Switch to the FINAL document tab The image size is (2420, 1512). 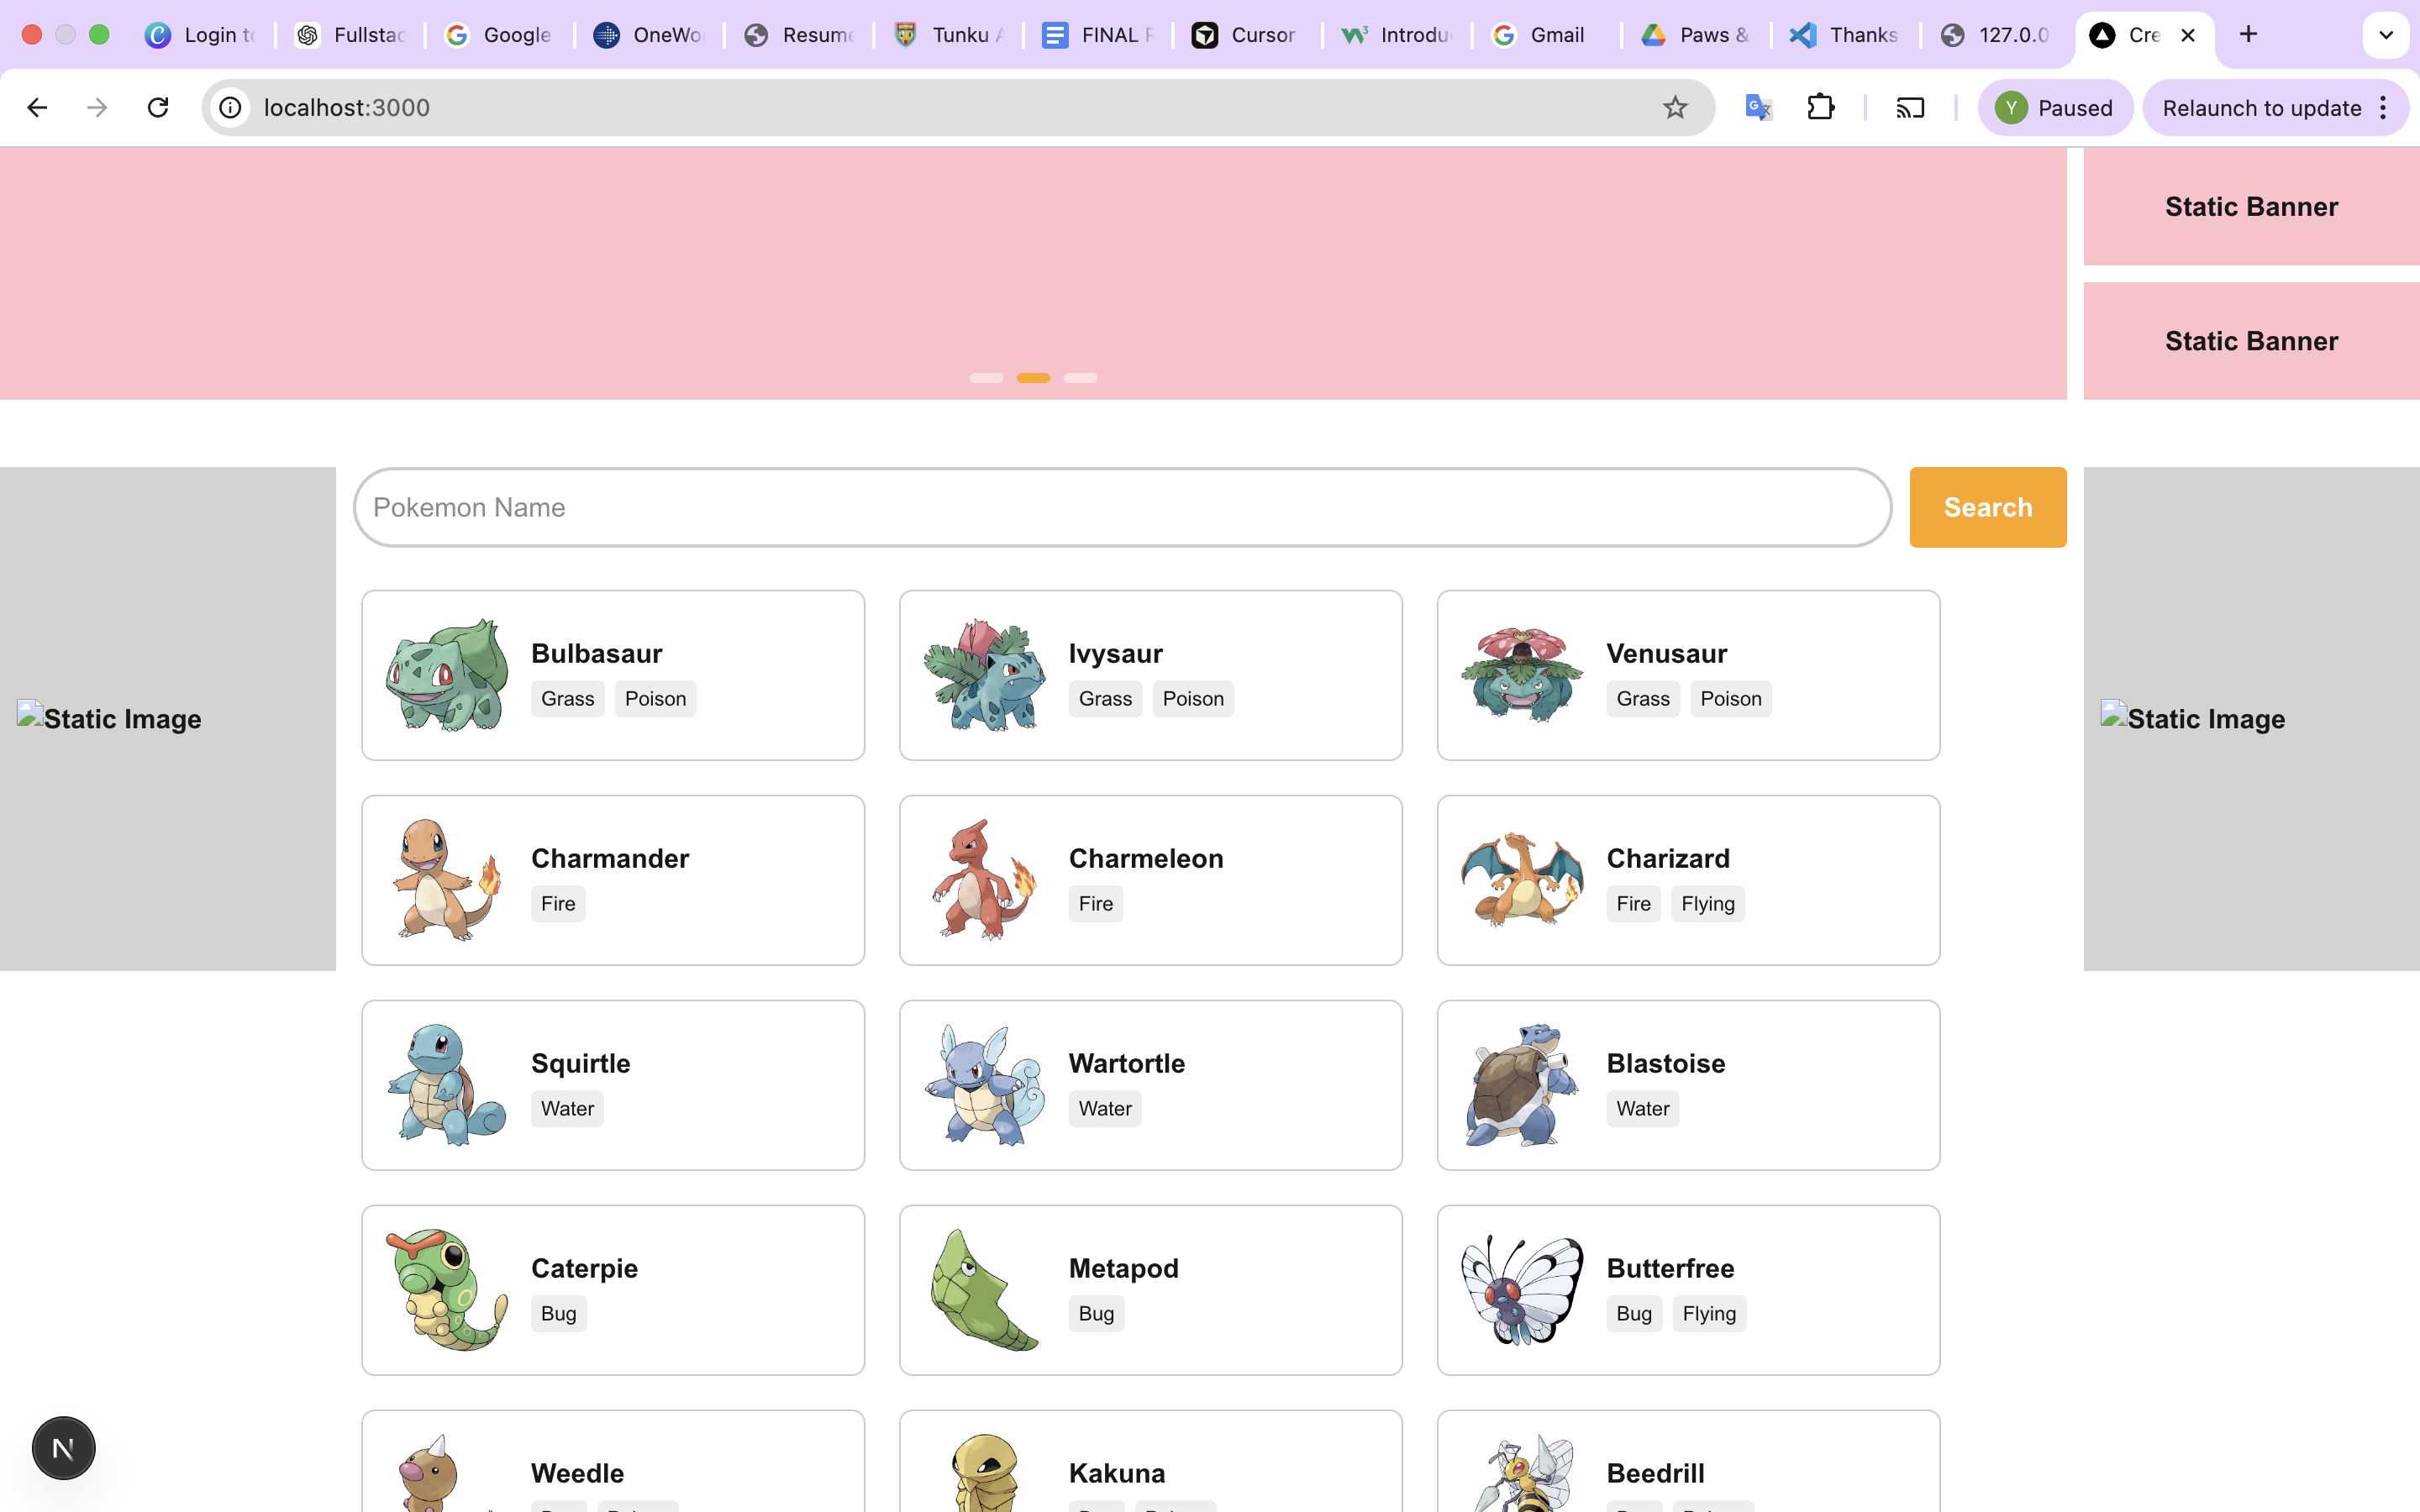click(1097, 35)
